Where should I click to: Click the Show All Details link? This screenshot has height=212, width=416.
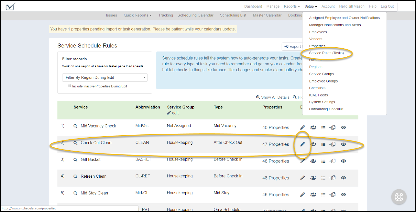coord(273,97)
